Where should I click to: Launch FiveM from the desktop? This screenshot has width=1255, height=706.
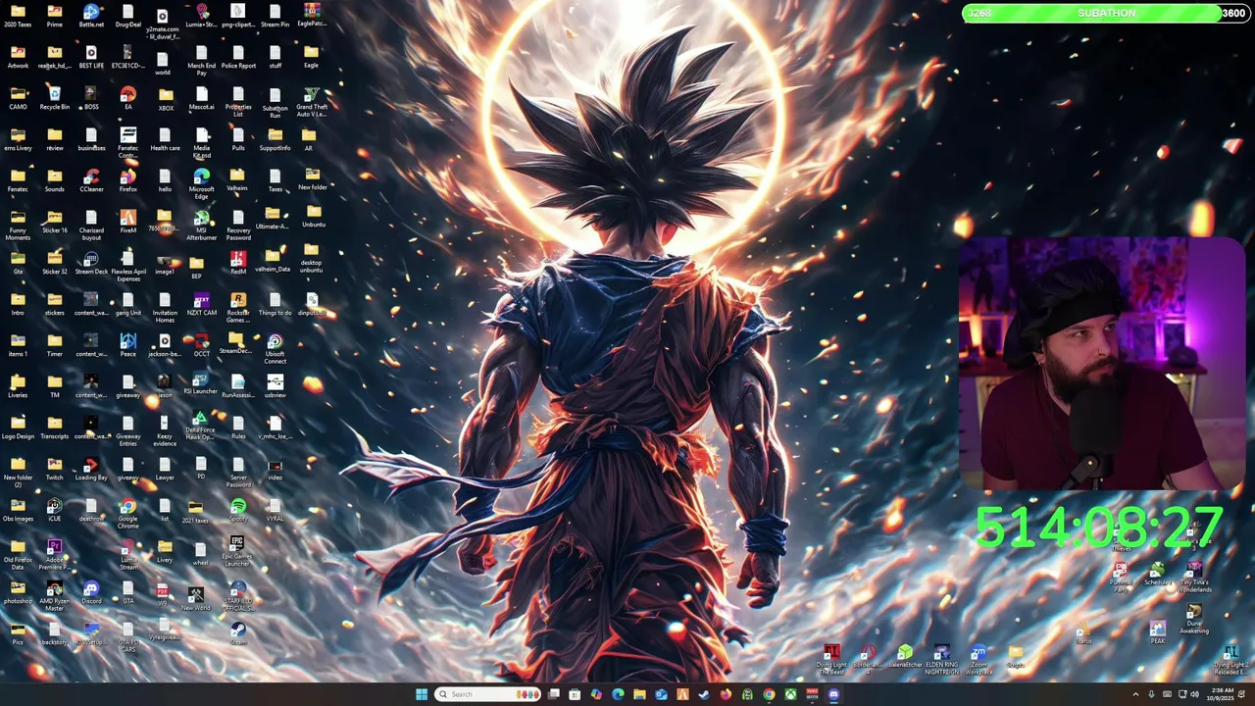(127, 222)
